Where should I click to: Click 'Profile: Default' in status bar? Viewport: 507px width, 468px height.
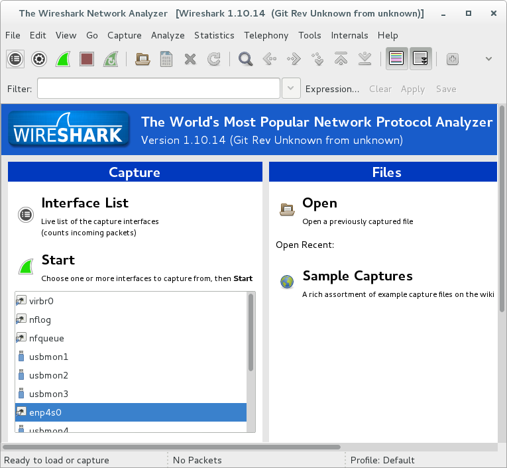pos(382,460)
